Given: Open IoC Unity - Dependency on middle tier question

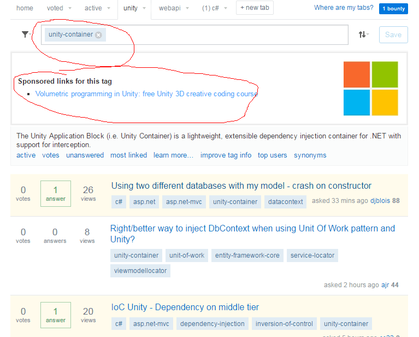Looking at the screenshot, I should tap(185, 307).
